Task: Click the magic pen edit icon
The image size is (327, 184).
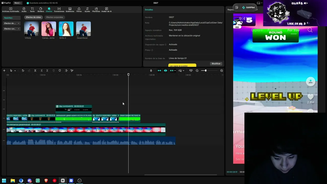Action: pos(72,71)
